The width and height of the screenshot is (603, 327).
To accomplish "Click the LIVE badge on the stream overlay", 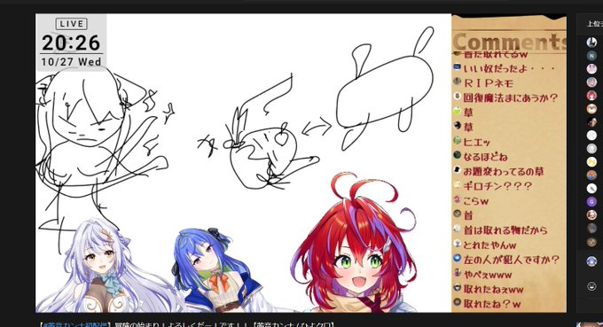I will coord(72,24).
